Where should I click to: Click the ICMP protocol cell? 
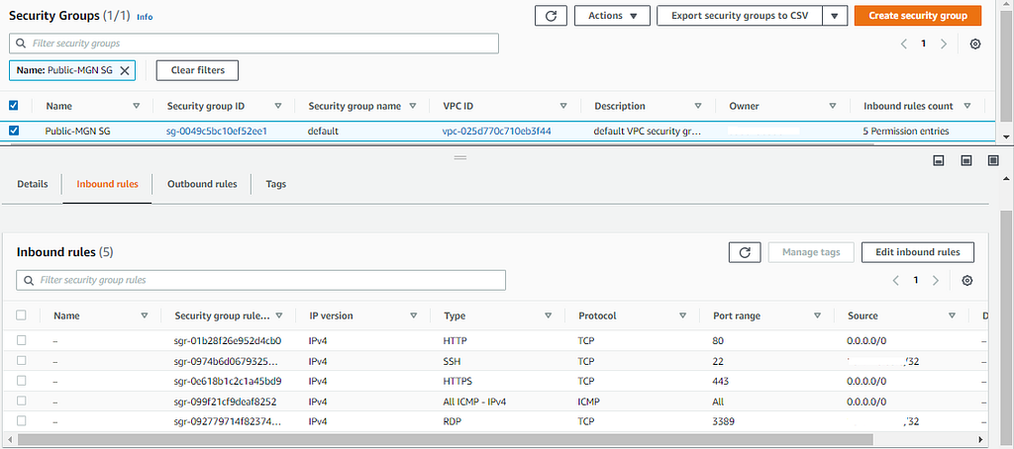tap(588, 402)
